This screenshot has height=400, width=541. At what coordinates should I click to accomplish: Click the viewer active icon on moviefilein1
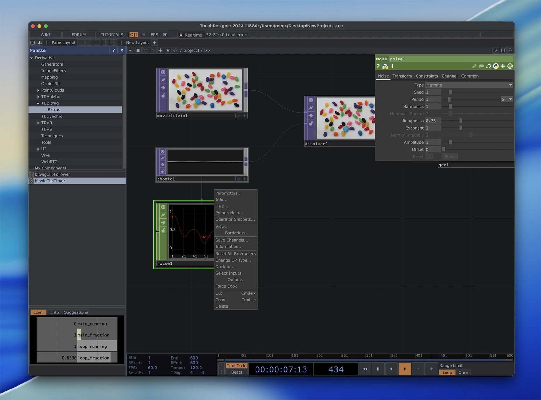coord(163,72)
